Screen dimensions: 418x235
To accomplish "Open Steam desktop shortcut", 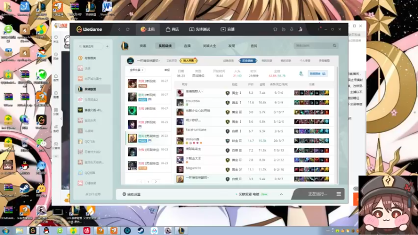I will (x=25, y=190).
